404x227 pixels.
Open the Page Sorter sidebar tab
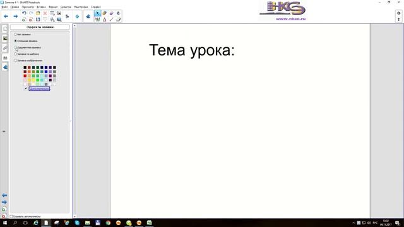tap(5, 29)
